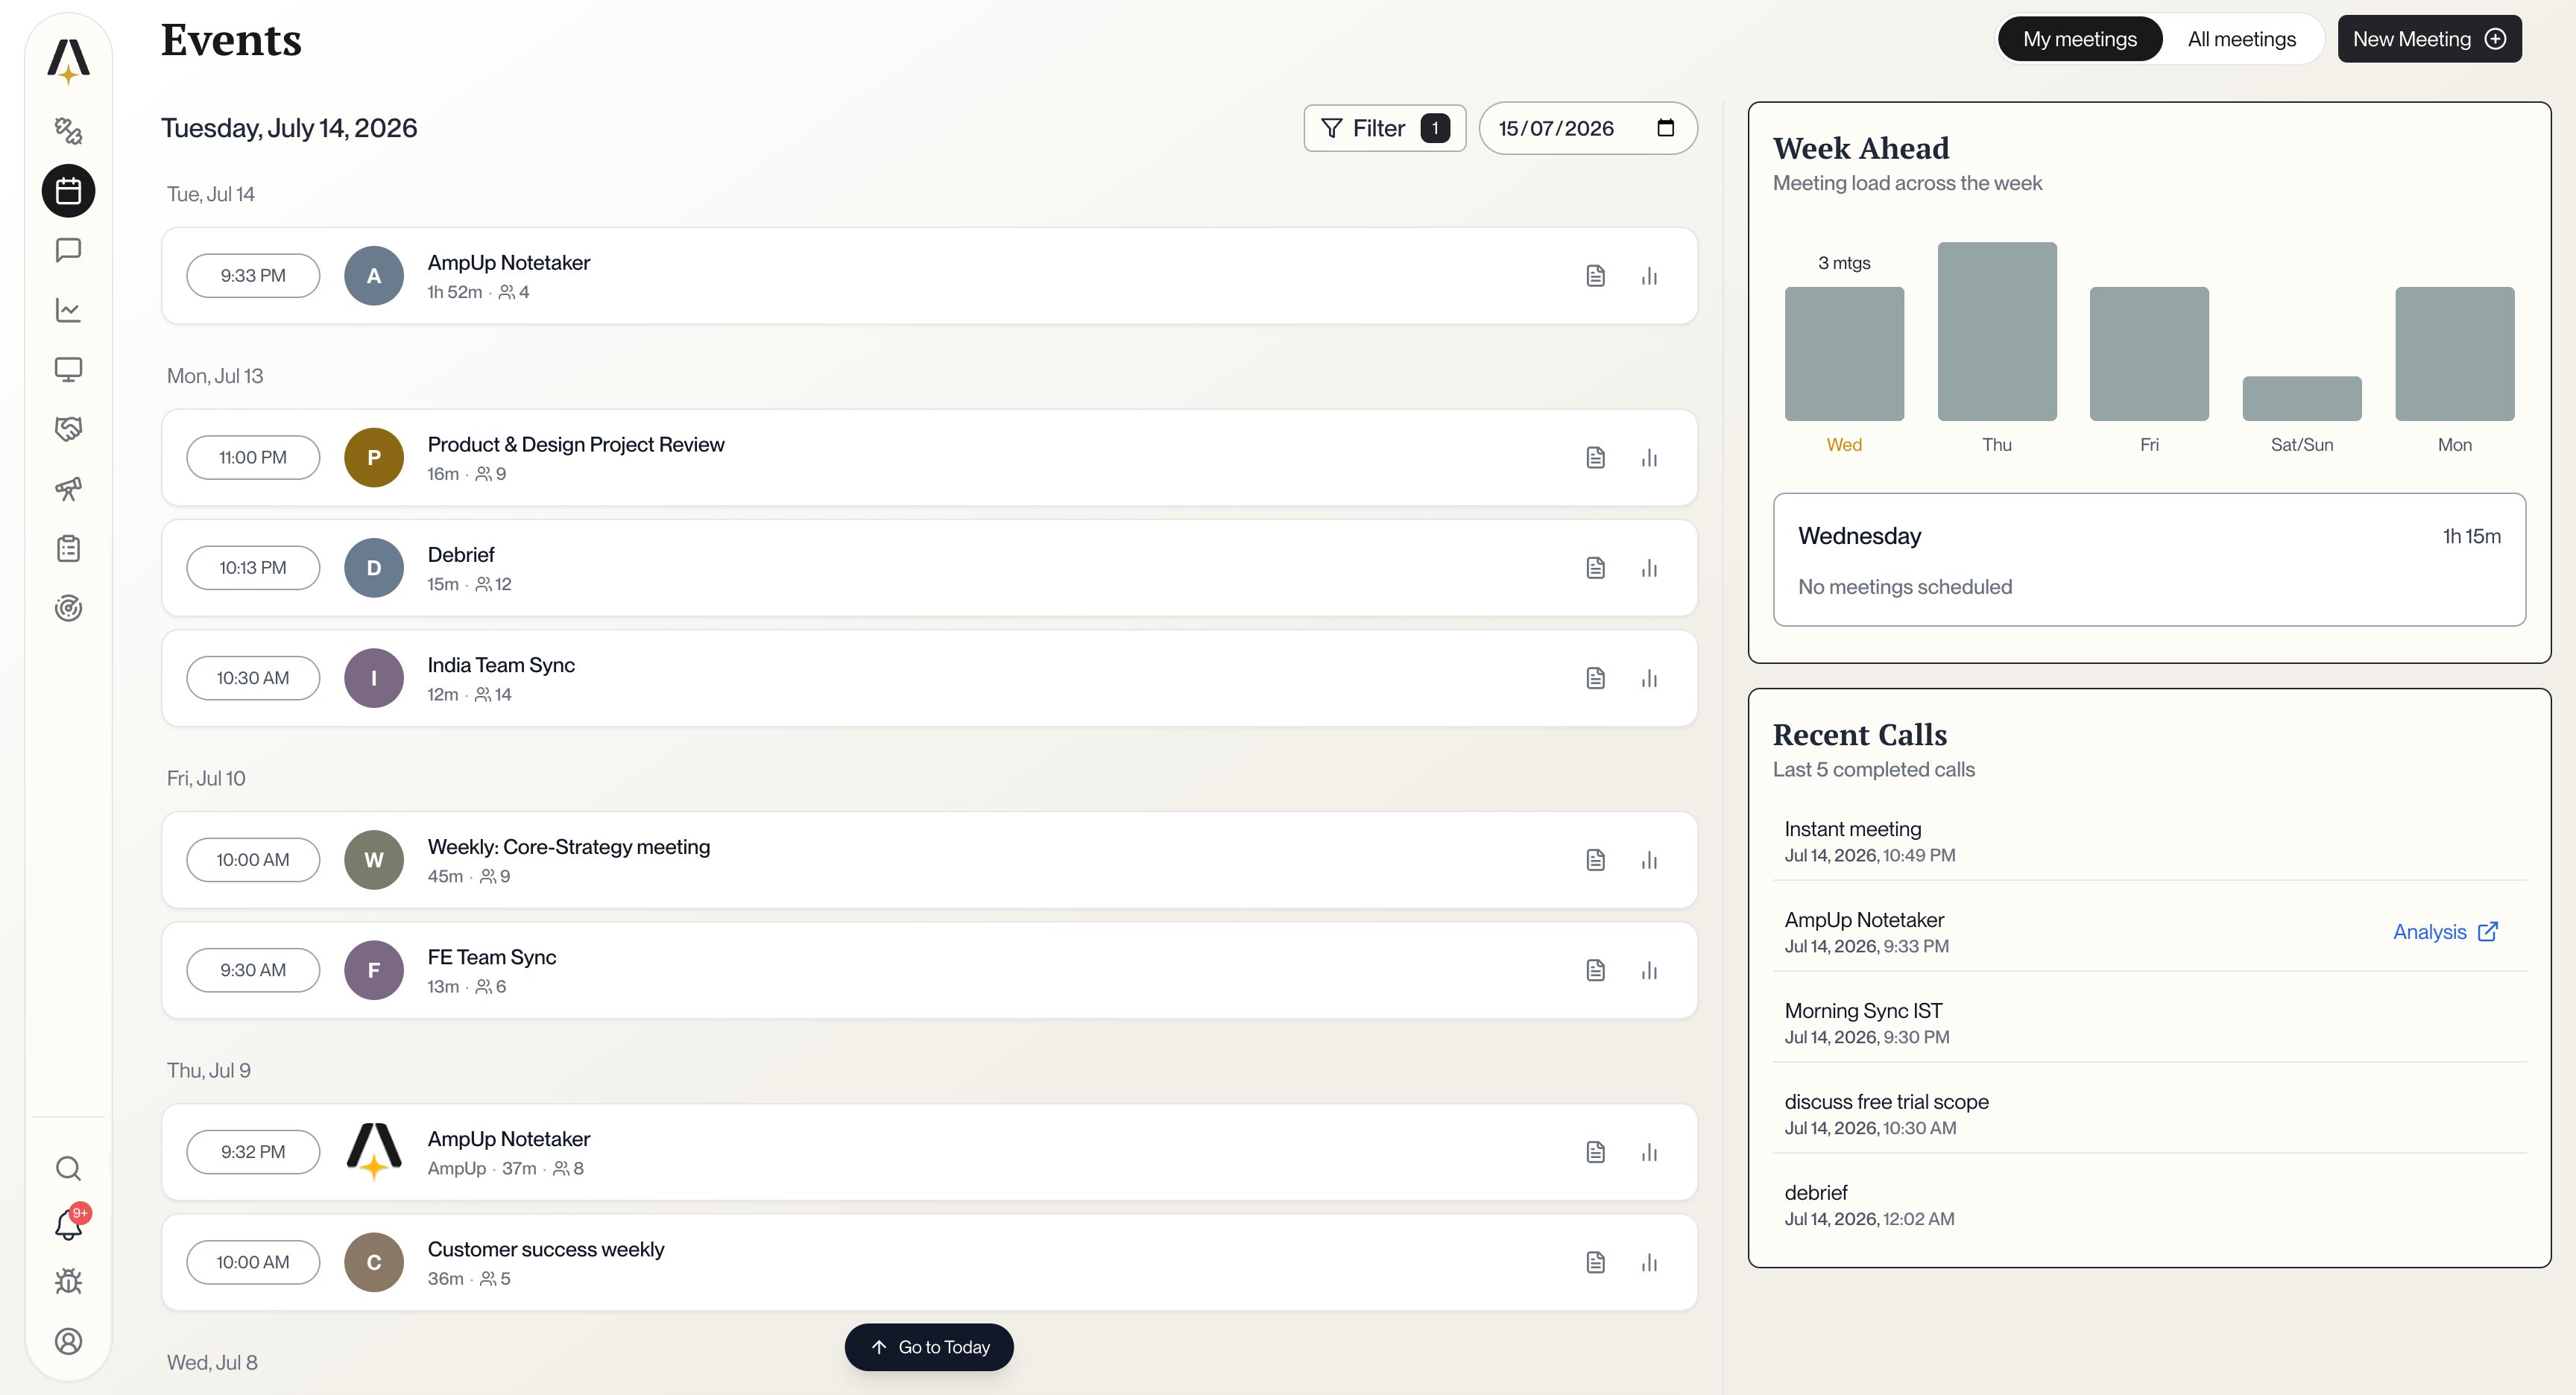Open notes icon for Weekly: Core-Strategy meeting
This screenshot has width=2576, height=1395.
[1596, 859]
